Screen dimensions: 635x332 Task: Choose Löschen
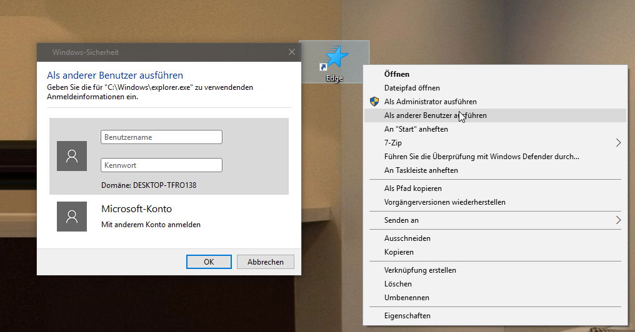[x=495, y=284]
